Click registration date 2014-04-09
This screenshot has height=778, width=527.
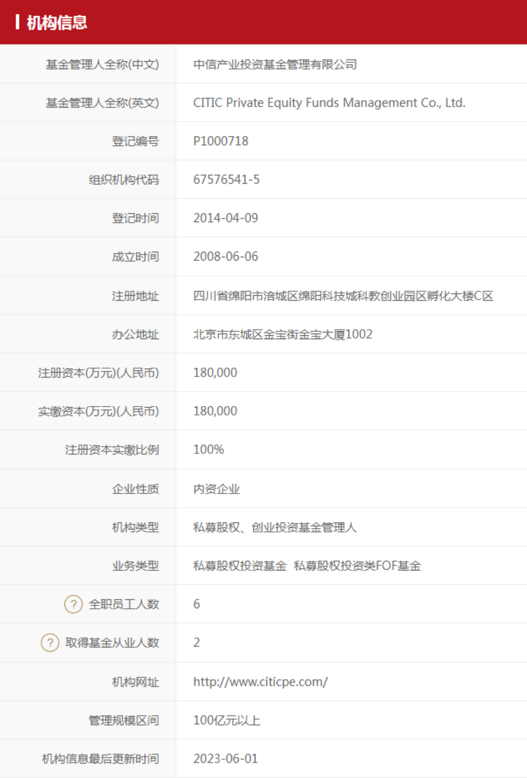(x=226, y=218)
